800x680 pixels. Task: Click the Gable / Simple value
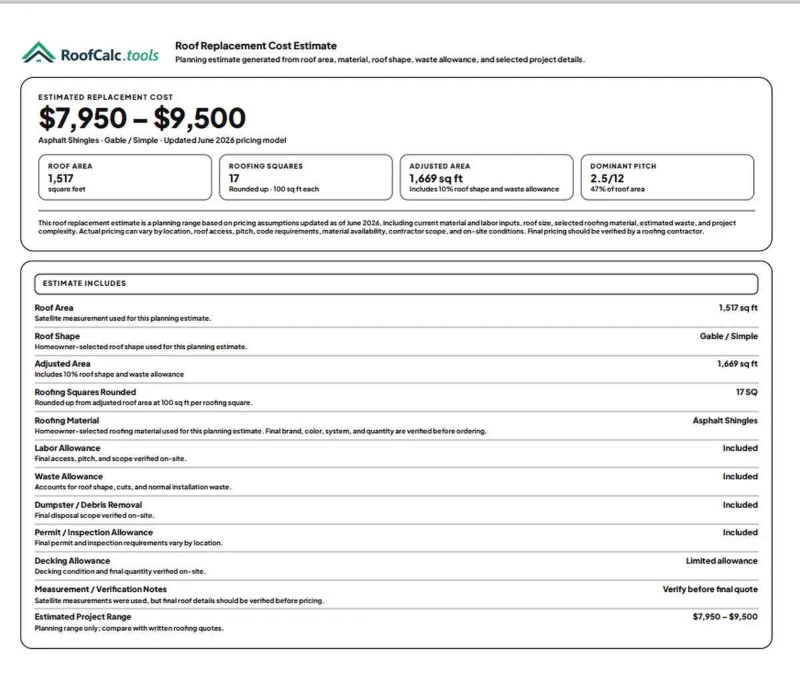coord(729,336)
